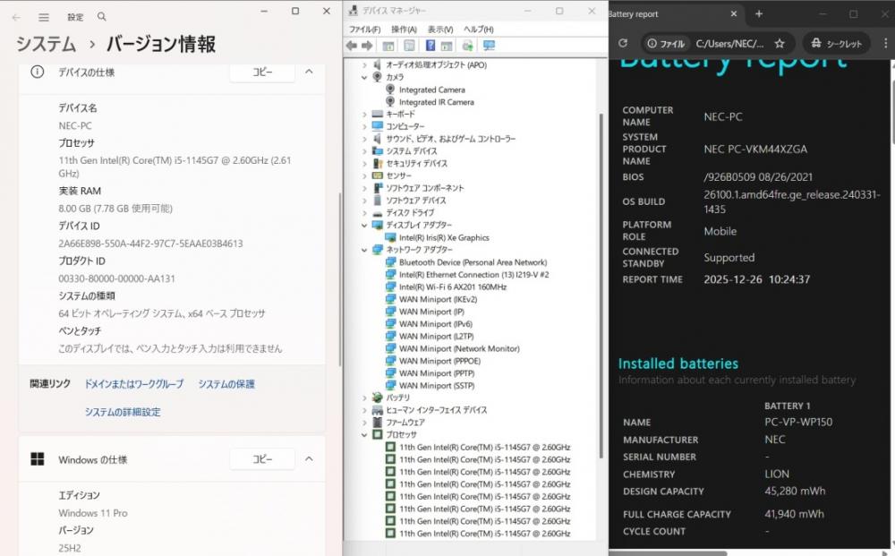The image size is (895, 556).
Task: Expand the キーボード category
Action: pos(364,115)
